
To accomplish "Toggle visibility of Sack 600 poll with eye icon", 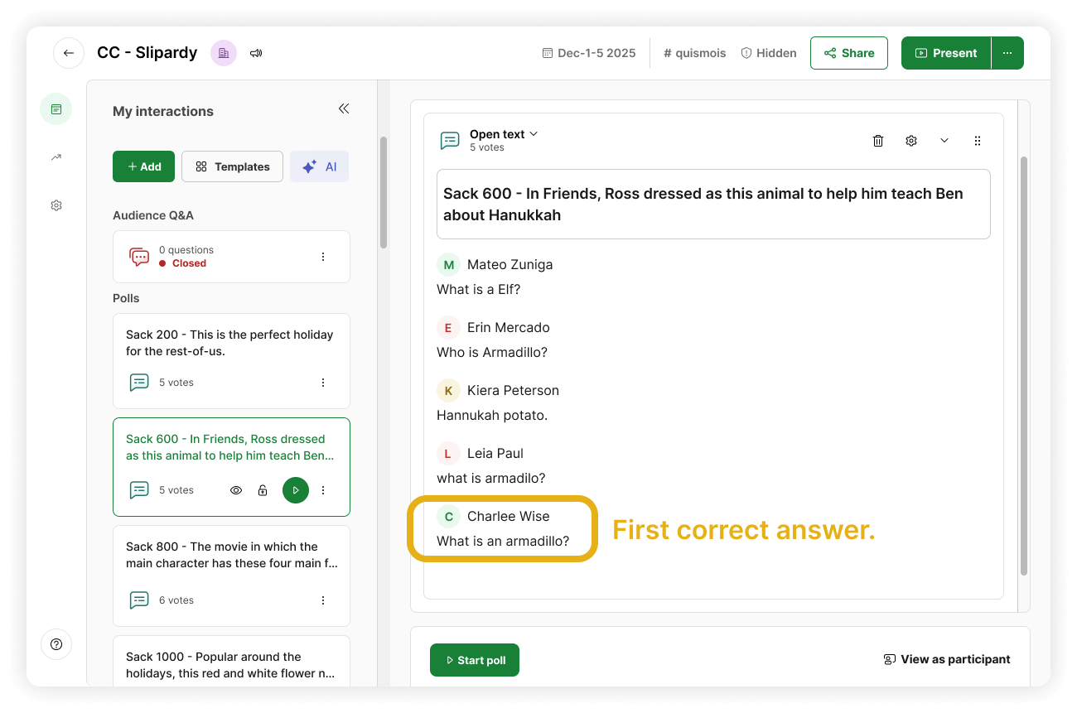I will pyautogui.click(x=236, y=490).
